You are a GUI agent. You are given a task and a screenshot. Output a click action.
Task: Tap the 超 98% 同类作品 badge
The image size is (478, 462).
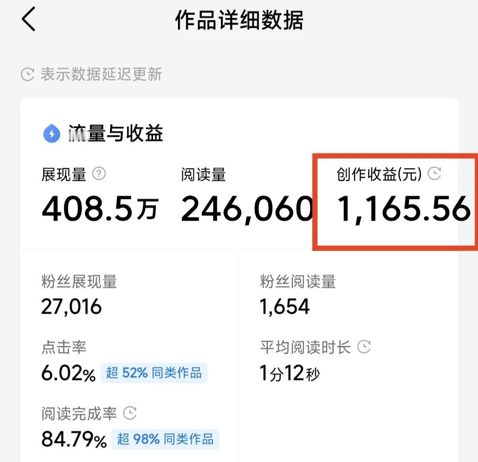[x=166, y=439]
